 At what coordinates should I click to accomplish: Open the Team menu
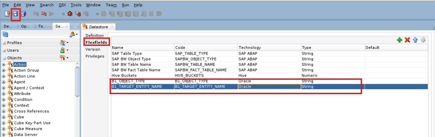pos(111,5)
